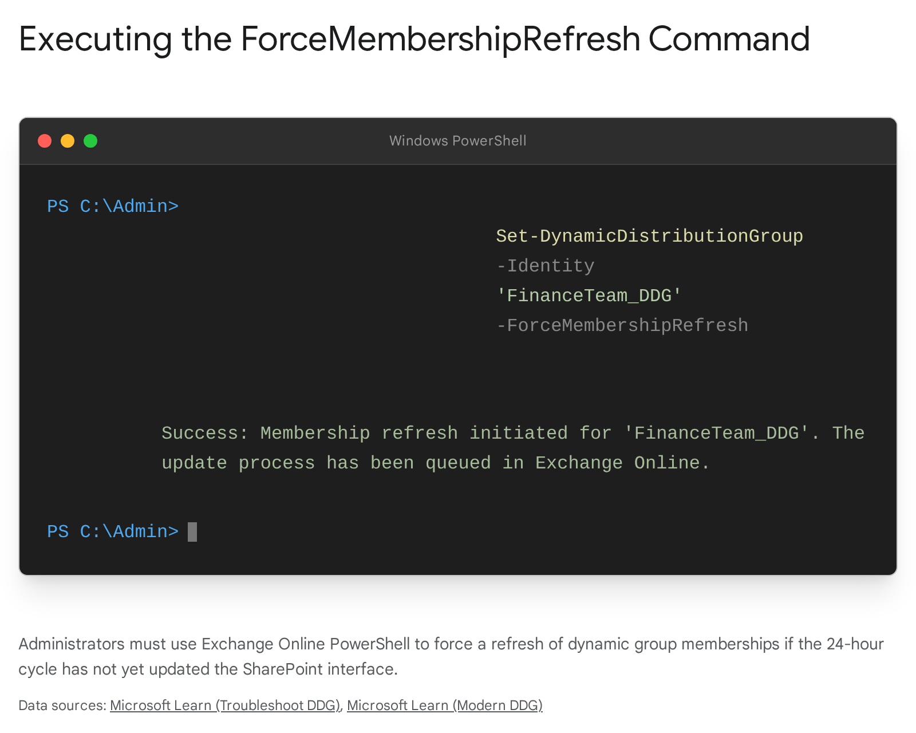916x733 pixels.
Task: Click 'Exchange Online.' in the terminal output
Action: pos(622,463)
